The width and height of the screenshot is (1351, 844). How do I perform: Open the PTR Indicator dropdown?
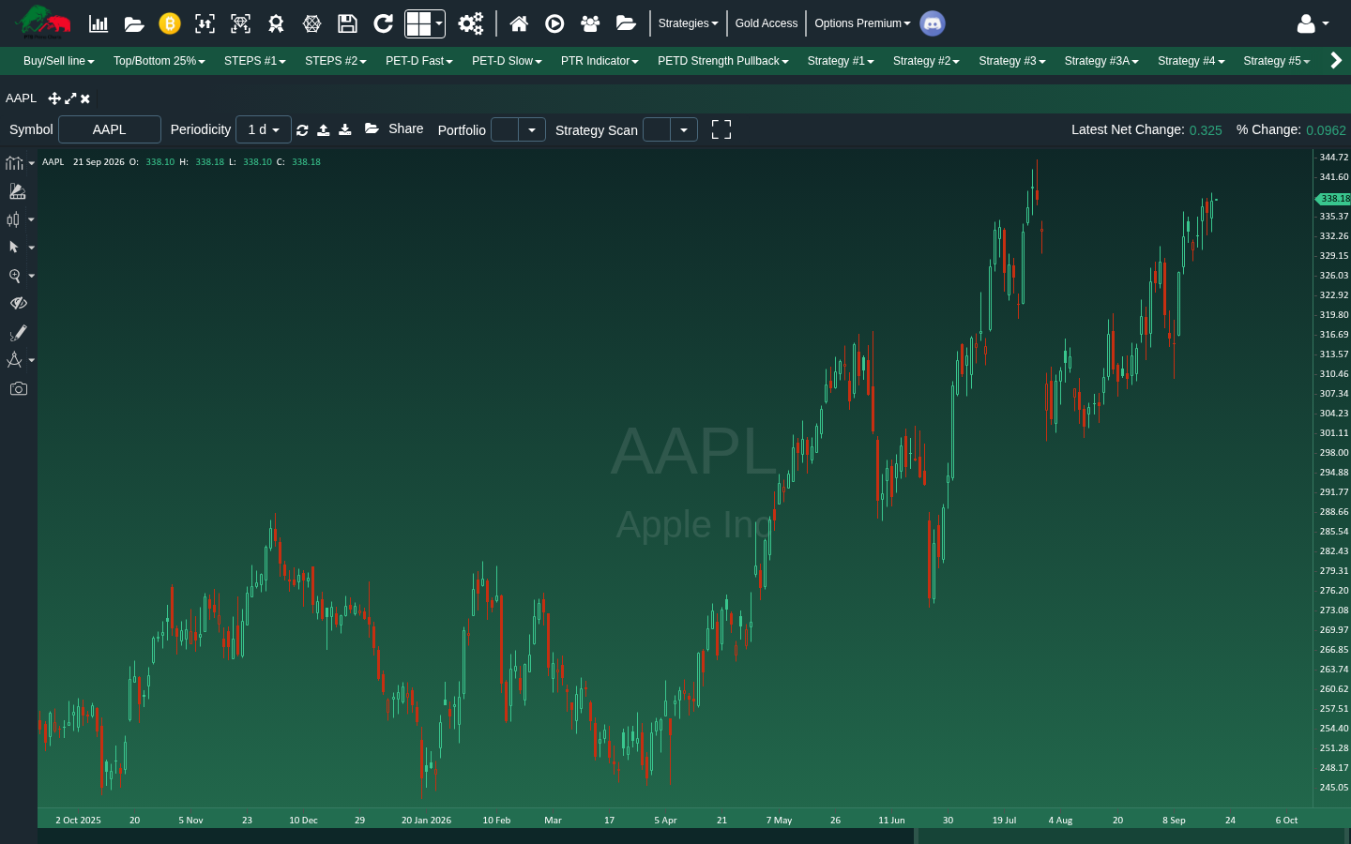click(600, 61)
